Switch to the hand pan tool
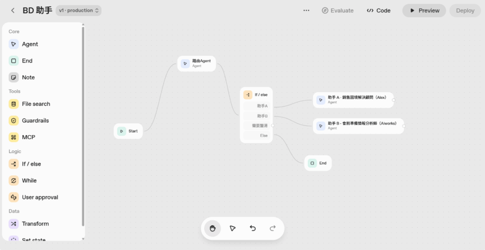 213,228
